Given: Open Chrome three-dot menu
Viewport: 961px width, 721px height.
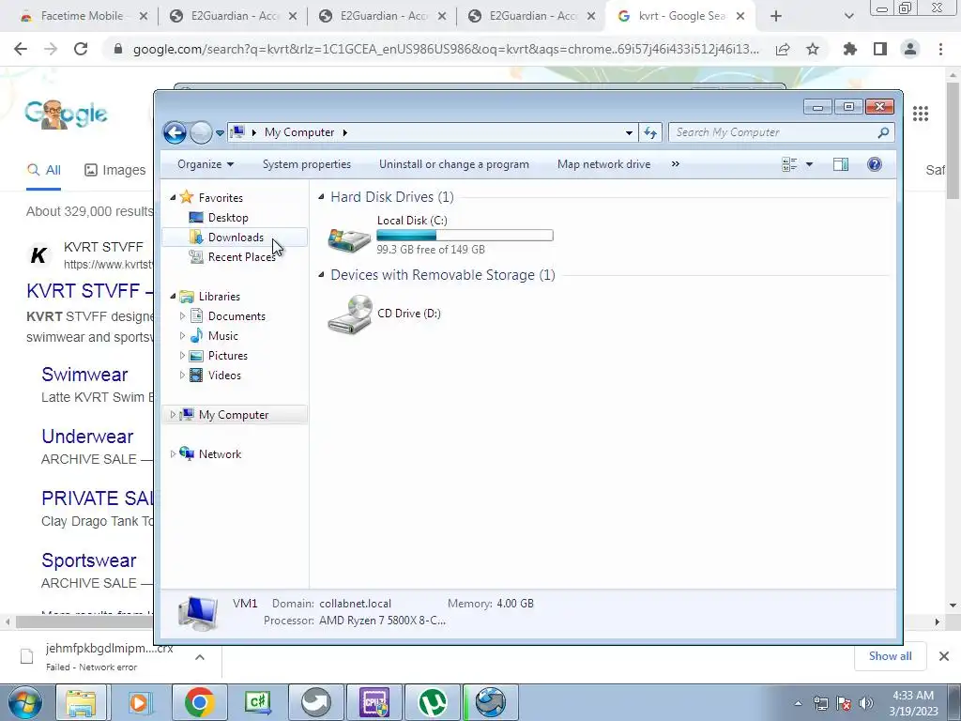Looking at the screenshot, I should click(940, 49).
